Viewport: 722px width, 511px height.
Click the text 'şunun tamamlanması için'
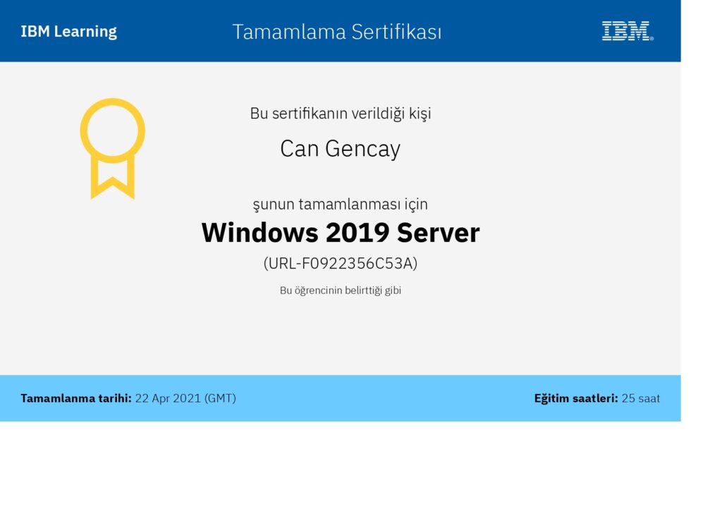click(341, 204)
